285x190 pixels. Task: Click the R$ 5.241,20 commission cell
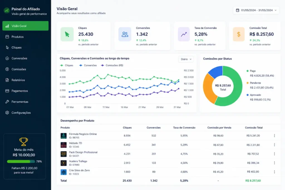pos(253,135)
